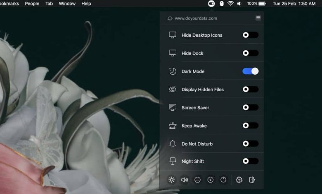Open the Window menu
322x194 pixels.
pyautogui.click(x=67, y=3)
